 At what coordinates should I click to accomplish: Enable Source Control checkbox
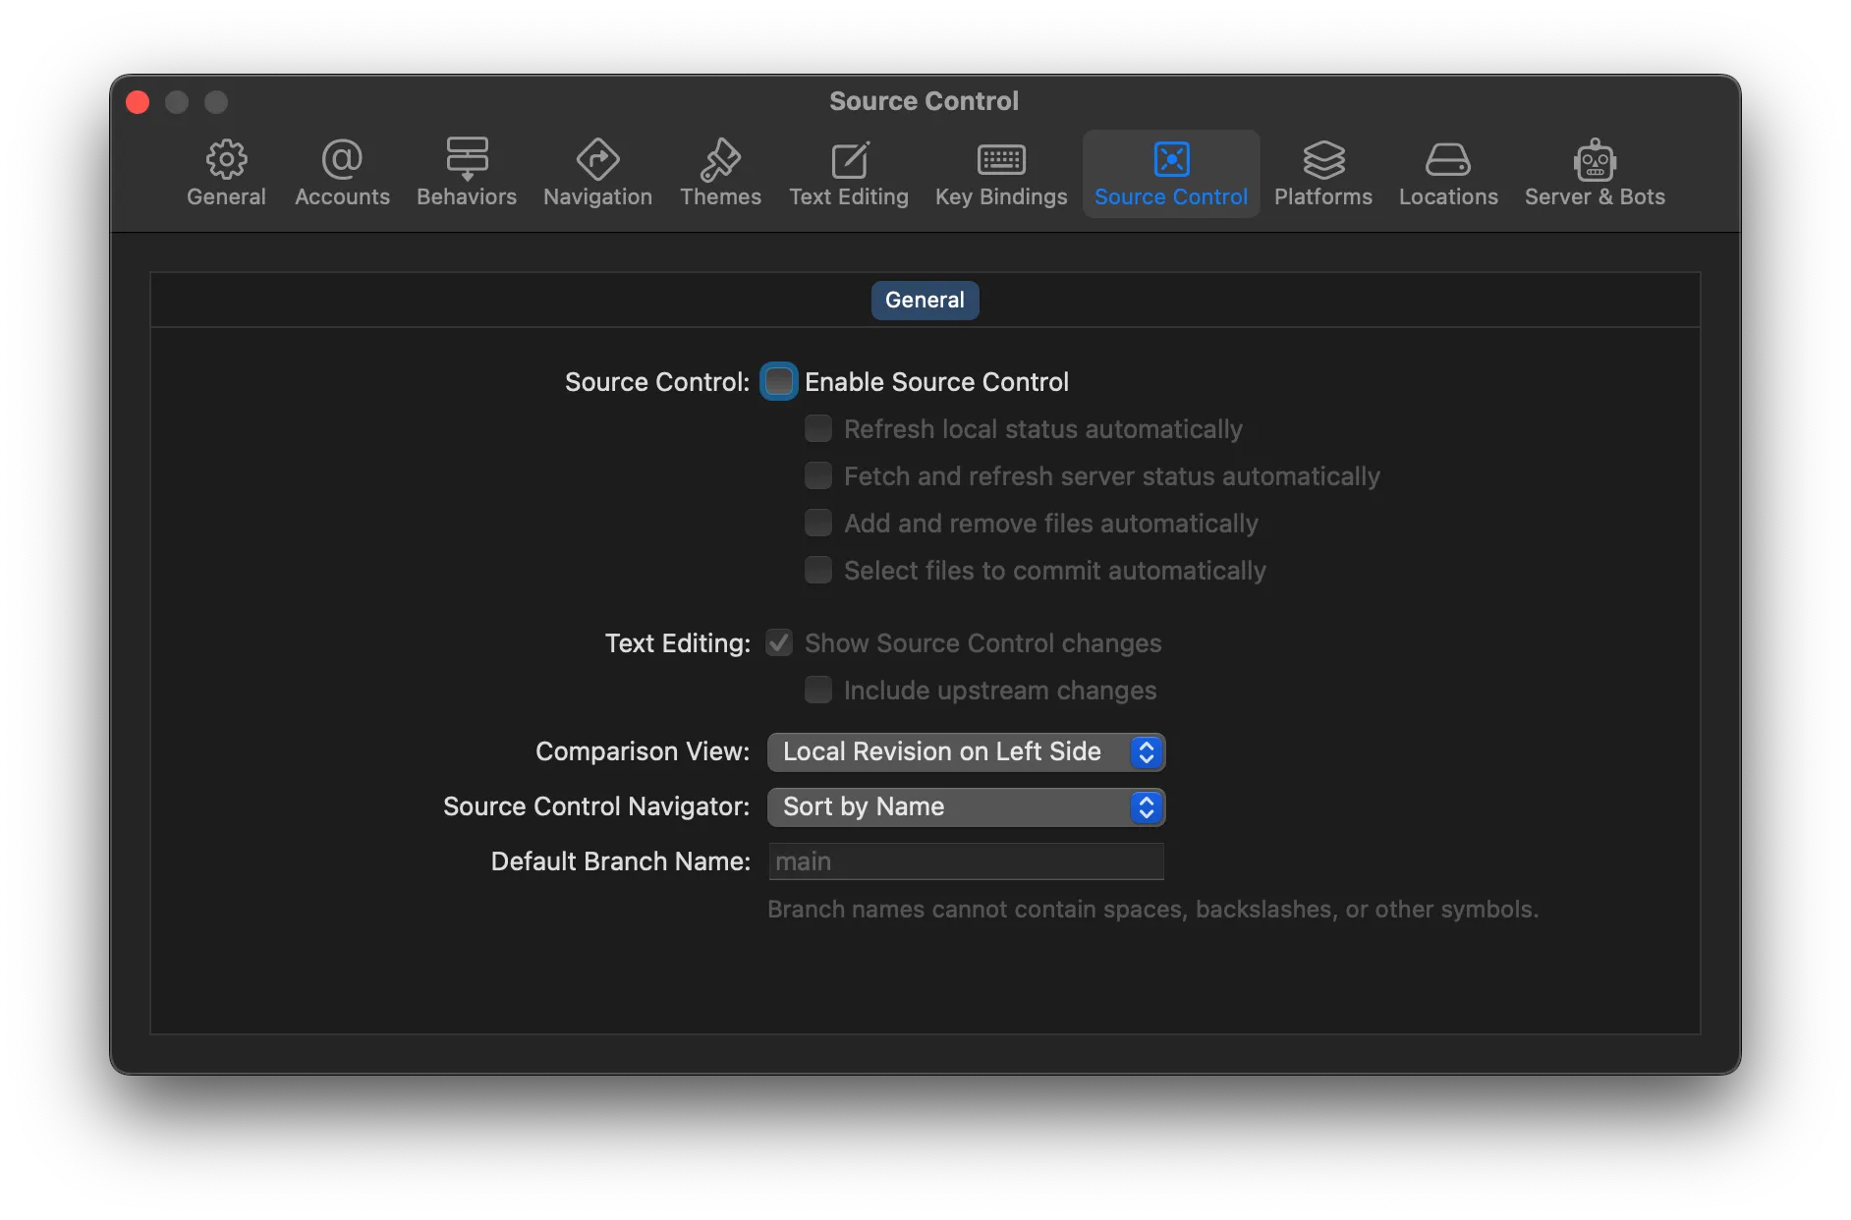[779, 381]
